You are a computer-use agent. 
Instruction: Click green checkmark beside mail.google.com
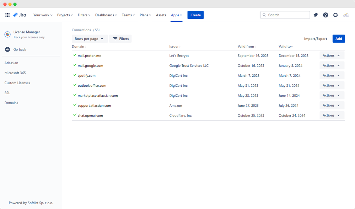[x=75, y=65]
